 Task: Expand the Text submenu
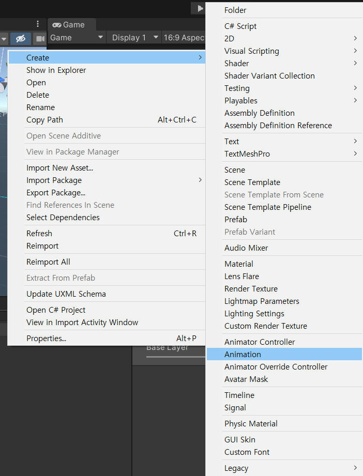pos(284,142)
